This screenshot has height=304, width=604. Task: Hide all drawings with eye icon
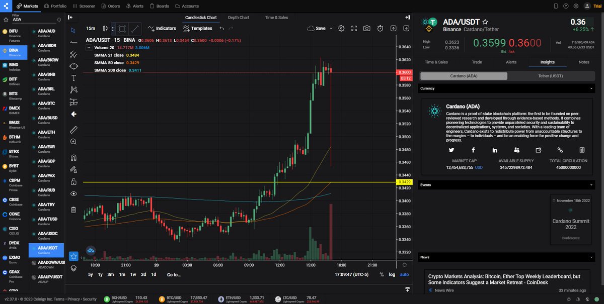[73, 193]
